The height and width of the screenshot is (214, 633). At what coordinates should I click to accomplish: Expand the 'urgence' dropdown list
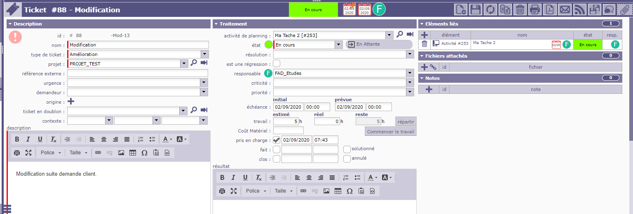[204, 83]
